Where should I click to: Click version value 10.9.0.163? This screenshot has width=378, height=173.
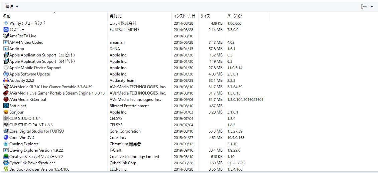coord(236,138)
